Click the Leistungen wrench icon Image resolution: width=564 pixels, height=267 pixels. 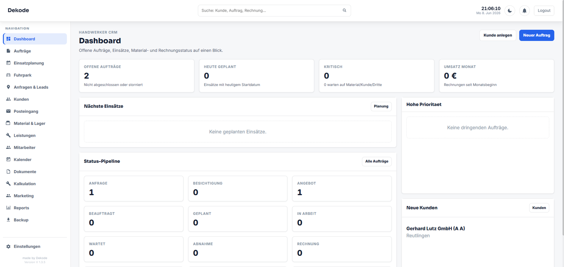tap(8, 135)
